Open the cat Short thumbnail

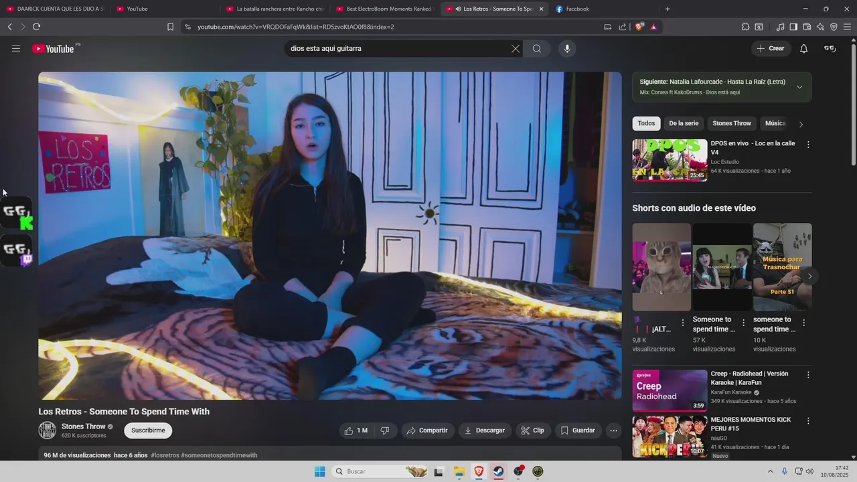[661, 266]
